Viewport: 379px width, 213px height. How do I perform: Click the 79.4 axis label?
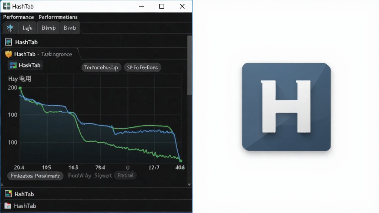coord(100,168)
